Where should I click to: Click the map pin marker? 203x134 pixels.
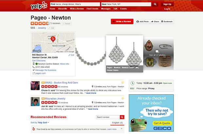tap(53, 39)
